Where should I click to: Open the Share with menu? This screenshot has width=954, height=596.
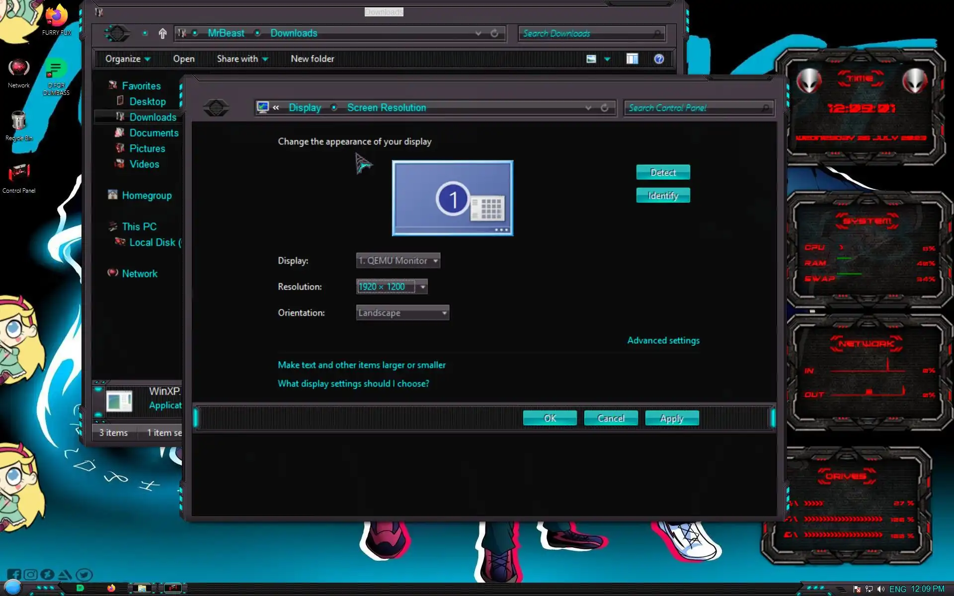click(242, 59)
